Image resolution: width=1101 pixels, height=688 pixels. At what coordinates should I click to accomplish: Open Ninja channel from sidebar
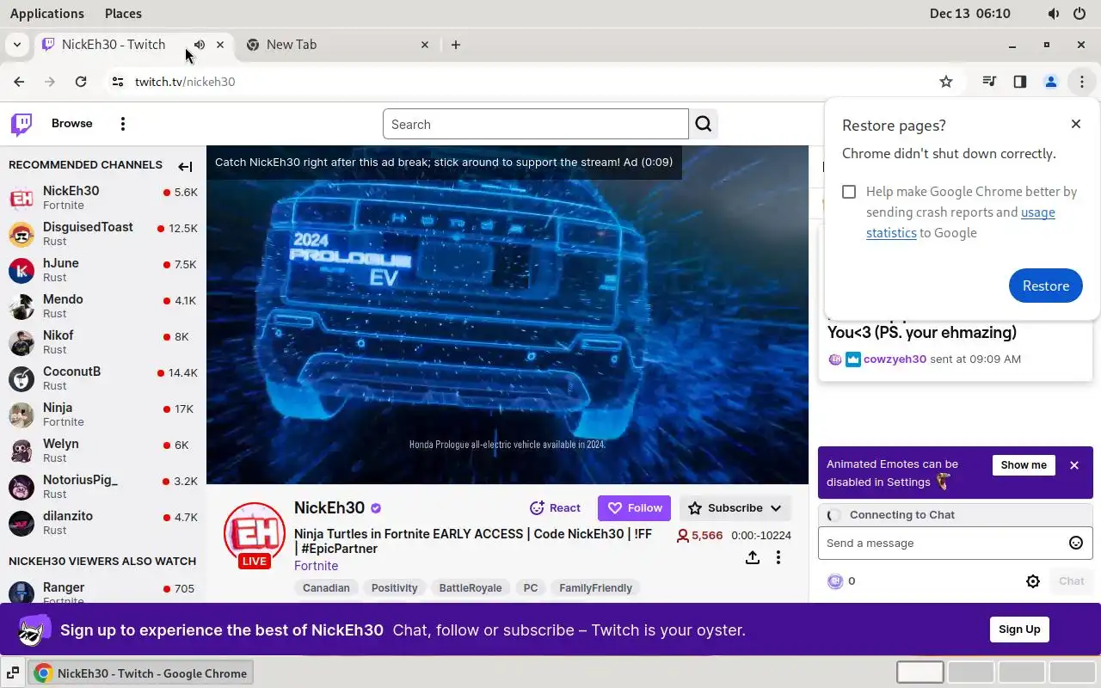click(x=103, y=415)
